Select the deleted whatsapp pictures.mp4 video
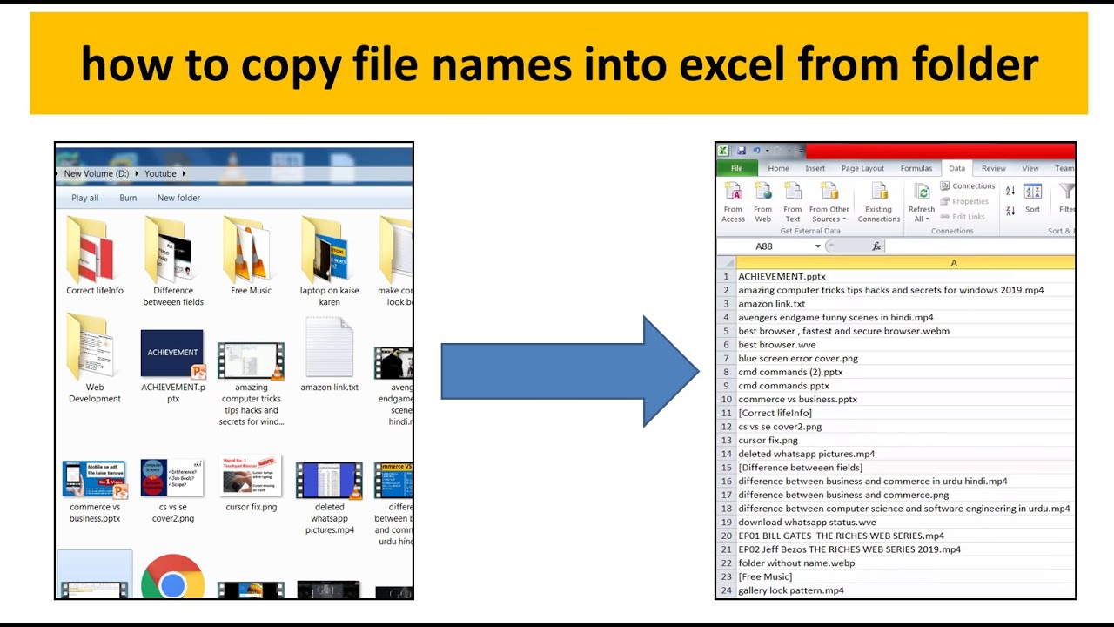This screenshot has width=1114, height=627. pos(330,499)
